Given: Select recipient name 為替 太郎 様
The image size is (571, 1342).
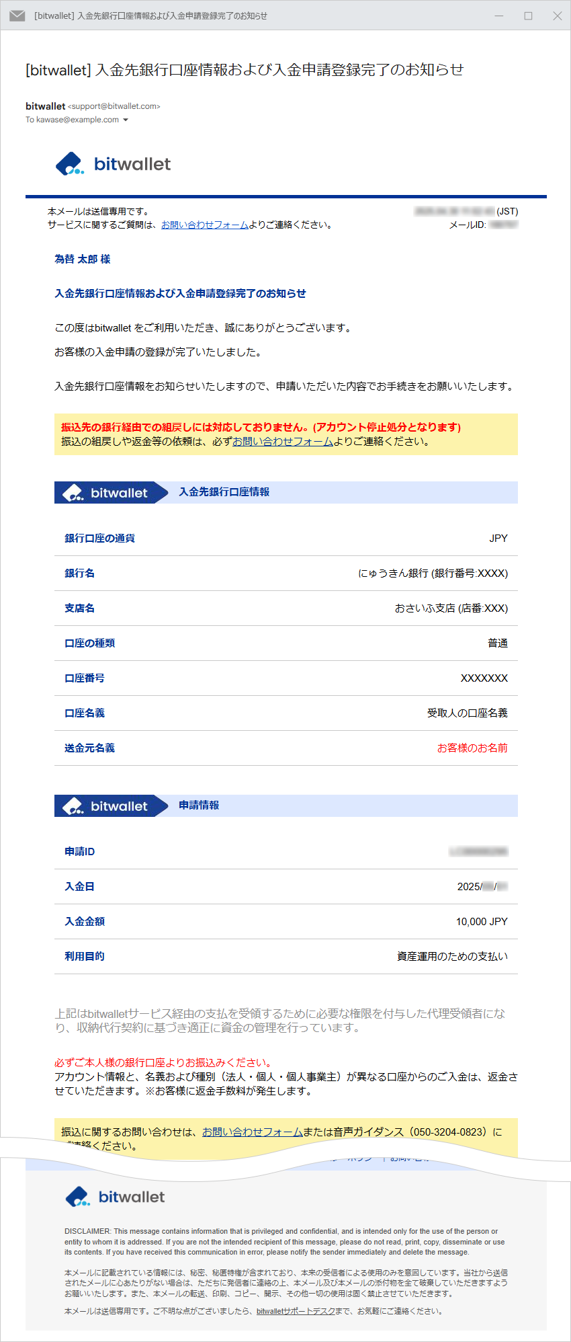Looking at the screenshot, I should pyautogui.click(x=83, y=259).
